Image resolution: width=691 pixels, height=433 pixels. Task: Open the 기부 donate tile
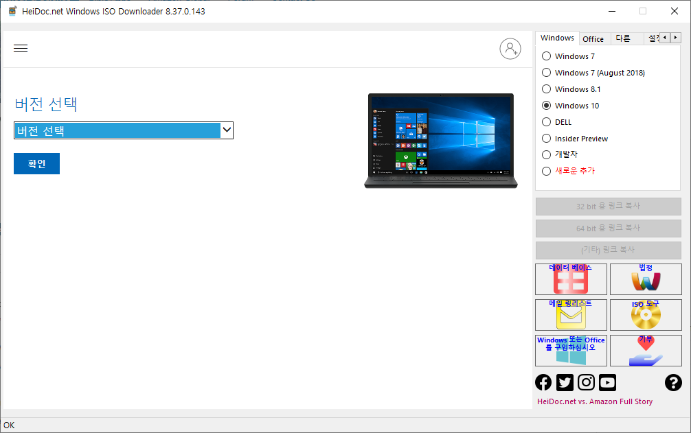[646, 350]
